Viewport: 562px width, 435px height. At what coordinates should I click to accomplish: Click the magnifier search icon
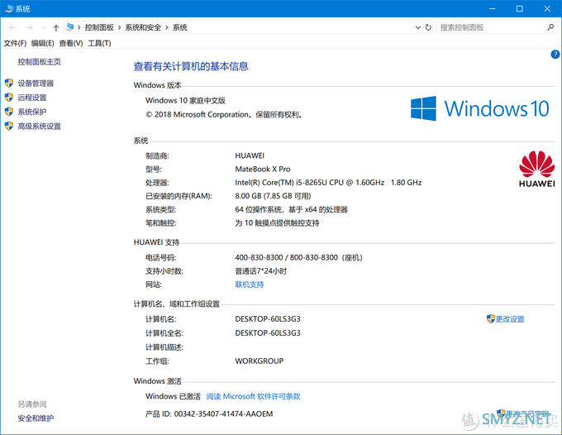[550, 27]
